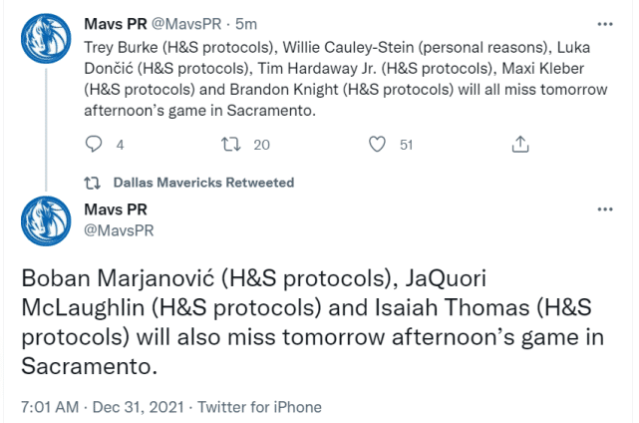The image size is (639, 423).
Task: Click the Dallas Mavericks Retweeted label
Action: click(x=203, y=183)
